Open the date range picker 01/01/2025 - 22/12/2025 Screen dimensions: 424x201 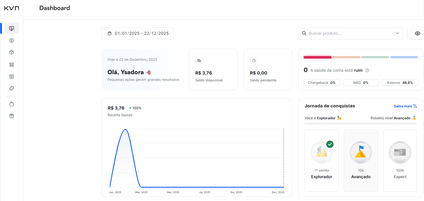137,33
